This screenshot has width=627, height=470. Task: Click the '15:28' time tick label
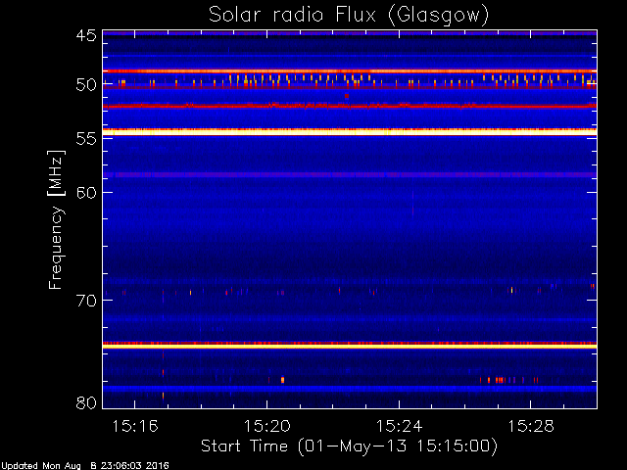[x=531, y=427]
